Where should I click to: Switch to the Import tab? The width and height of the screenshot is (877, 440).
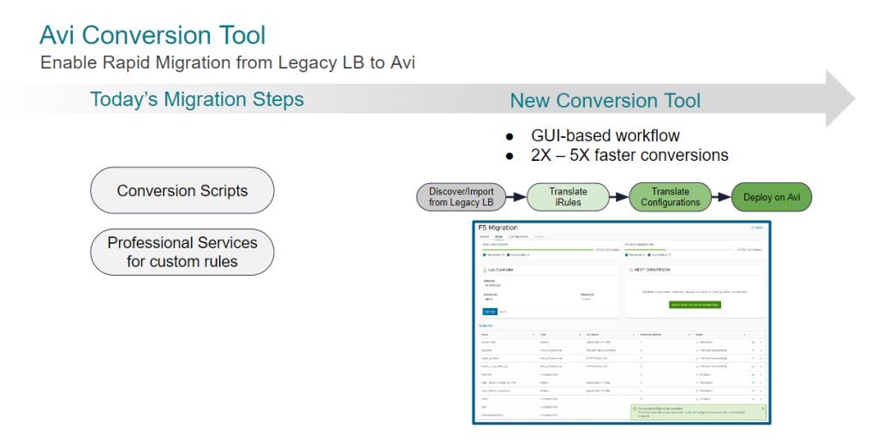(x=485, y=236)
